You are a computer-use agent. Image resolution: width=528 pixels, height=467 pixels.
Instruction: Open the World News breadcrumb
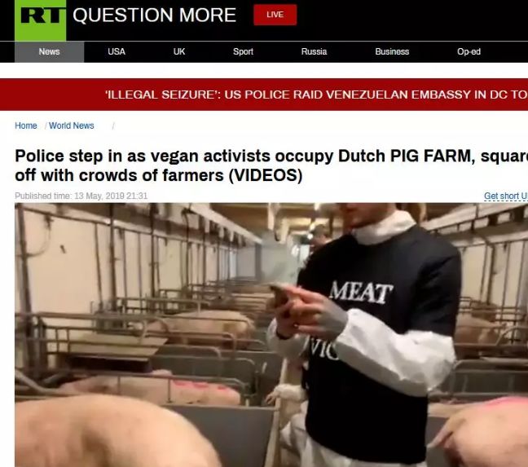(72, 126)
